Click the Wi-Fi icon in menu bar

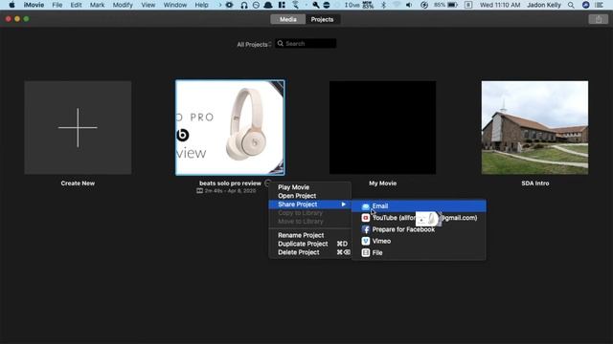pos(397,5)
